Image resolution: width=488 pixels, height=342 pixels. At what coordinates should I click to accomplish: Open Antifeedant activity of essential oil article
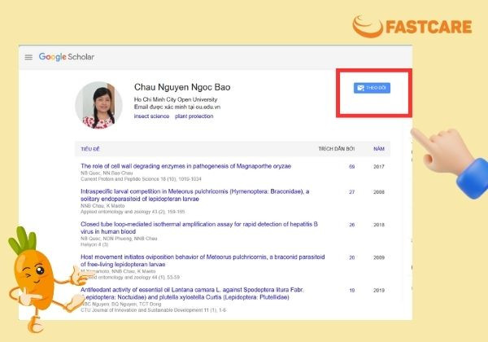click(x=192, y=293)
